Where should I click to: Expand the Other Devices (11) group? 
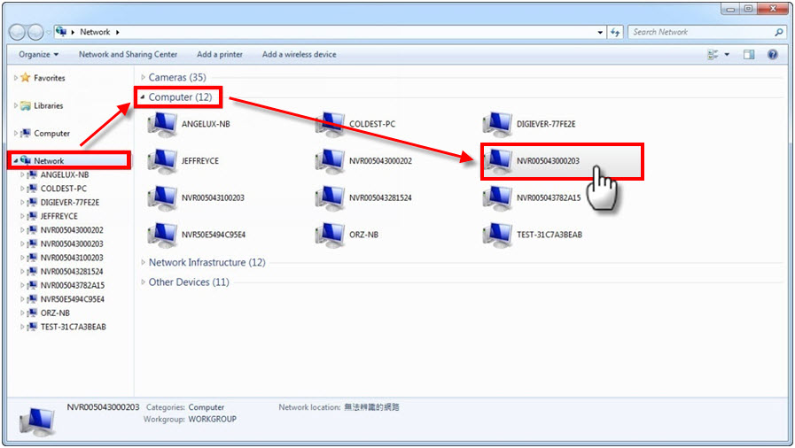(x=144, y=282)
